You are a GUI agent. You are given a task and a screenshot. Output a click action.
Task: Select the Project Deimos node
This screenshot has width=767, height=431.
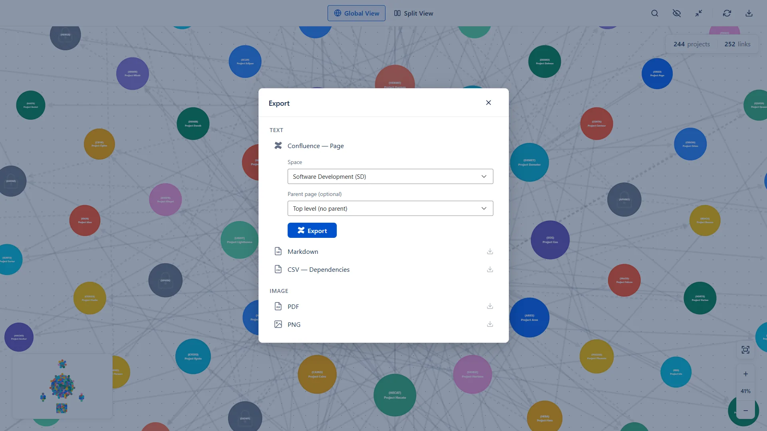(544, 61)
